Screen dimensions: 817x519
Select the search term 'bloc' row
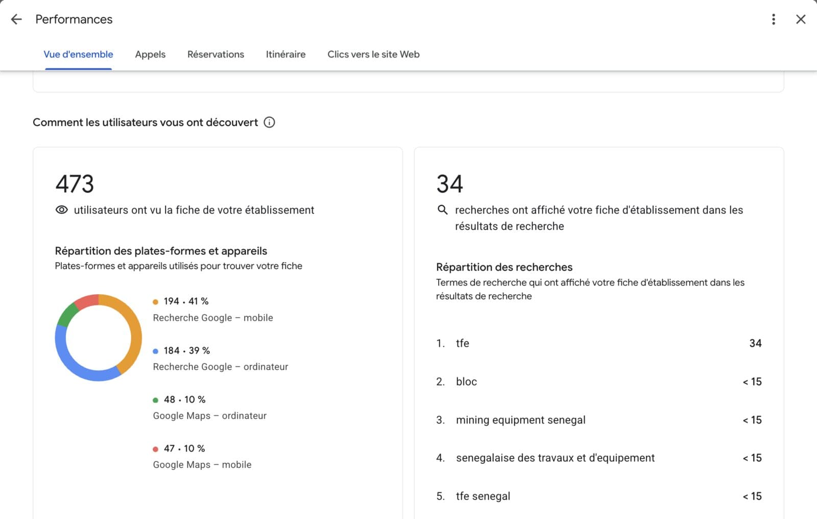pyautogui.click(x=599, y=382)
